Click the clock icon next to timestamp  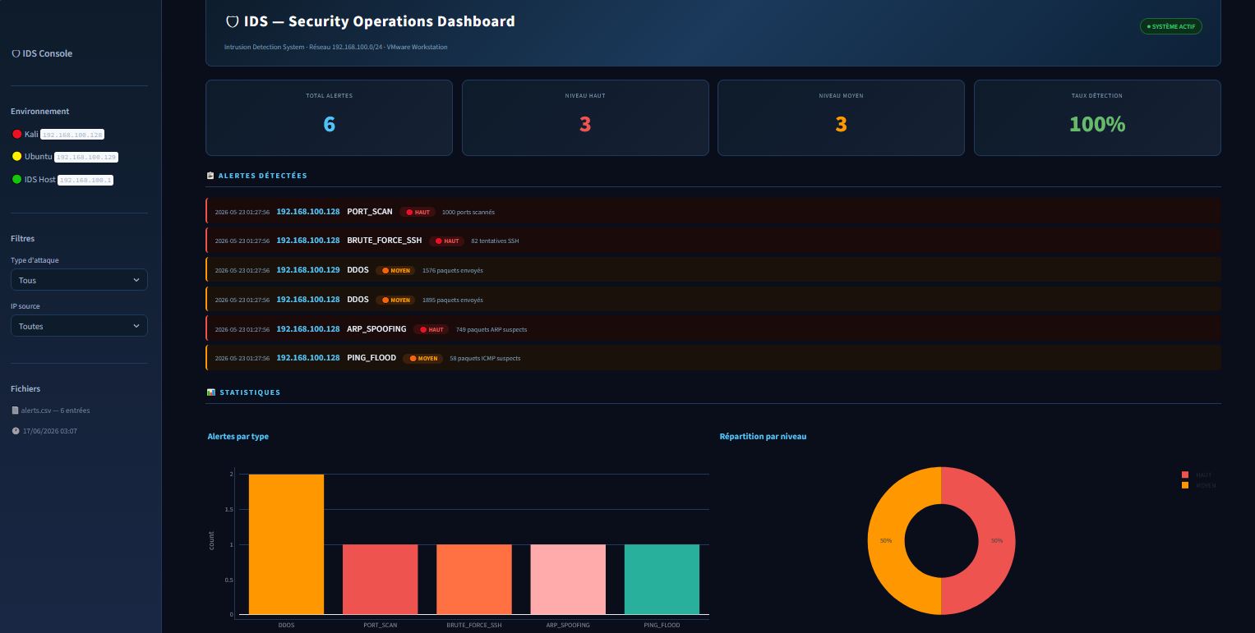(16, 431)
